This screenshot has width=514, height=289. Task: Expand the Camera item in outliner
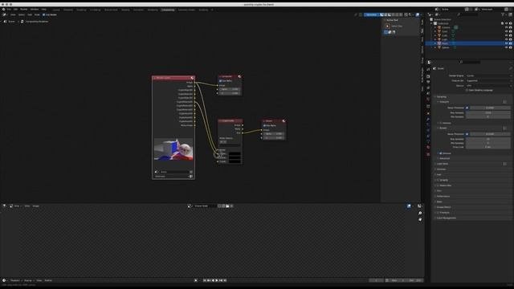[x=435, y=27]
